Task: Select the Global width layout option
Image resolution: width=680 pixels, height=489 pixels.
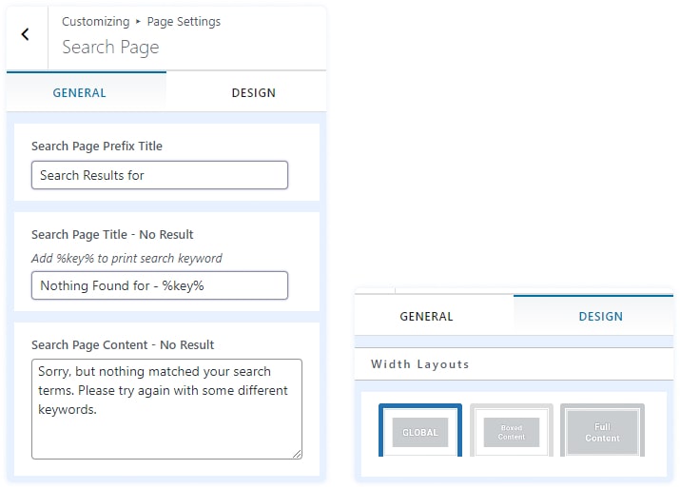Action: point(419,432)
